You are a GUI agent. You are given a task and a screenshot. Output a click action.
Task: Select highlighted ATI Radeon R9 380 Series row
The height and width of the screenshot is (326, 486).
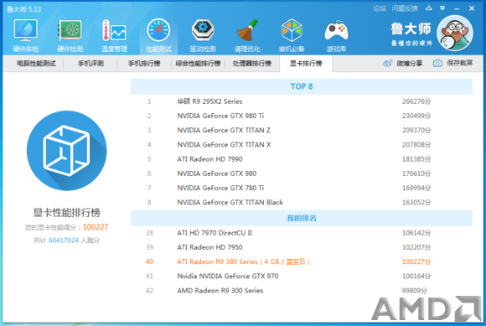click(x=302, y=261)
